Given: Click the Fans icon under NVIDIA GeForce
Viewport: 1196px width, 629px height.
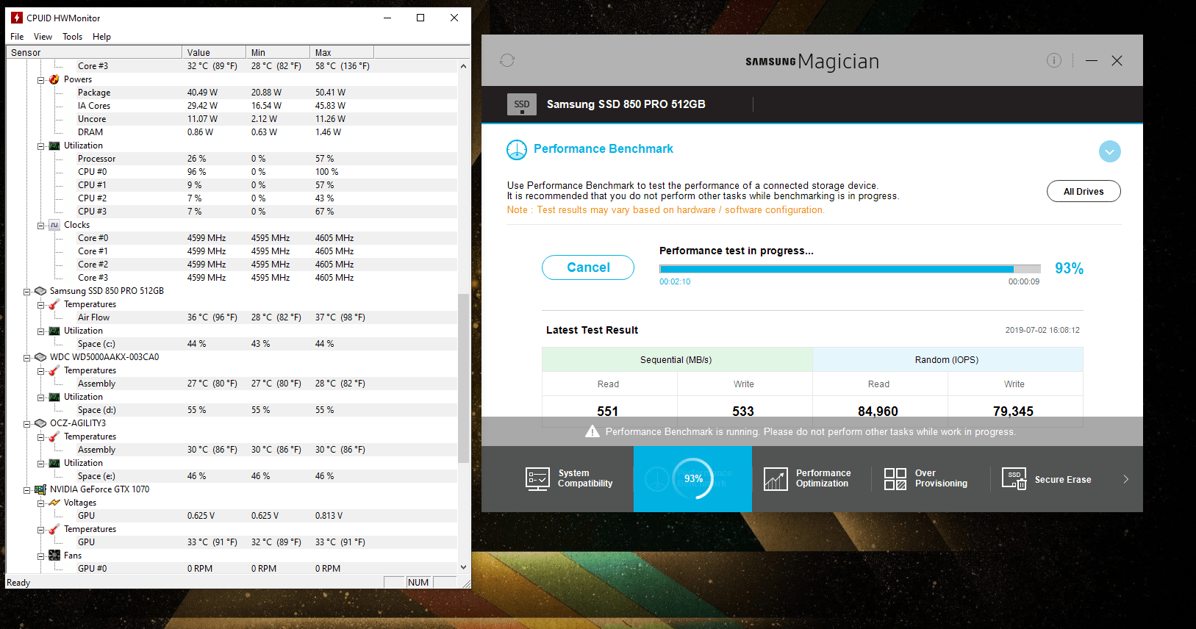Looking at the screenshot, I should (x=54, y=556).
